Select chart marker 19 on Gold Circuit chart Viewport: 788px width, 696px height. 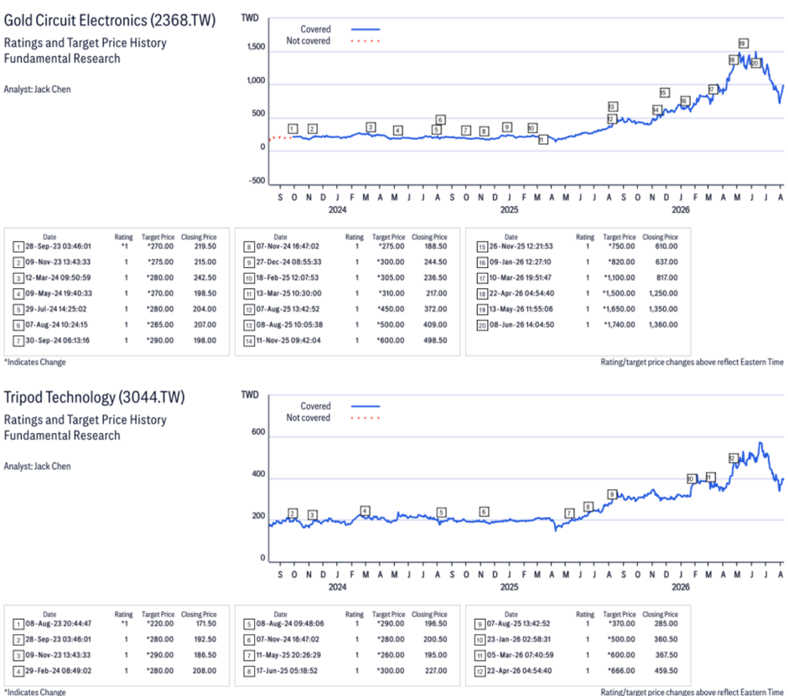coord(744,44)
